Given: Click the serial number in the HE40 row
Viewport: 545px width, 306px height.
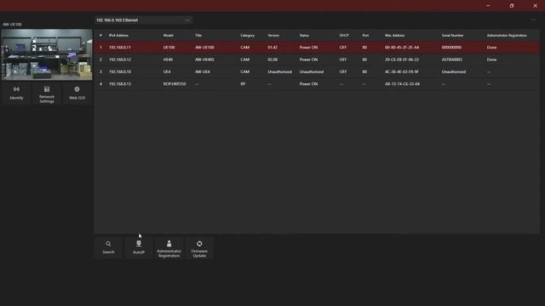Looking at the screenshot, I should 452,59.
